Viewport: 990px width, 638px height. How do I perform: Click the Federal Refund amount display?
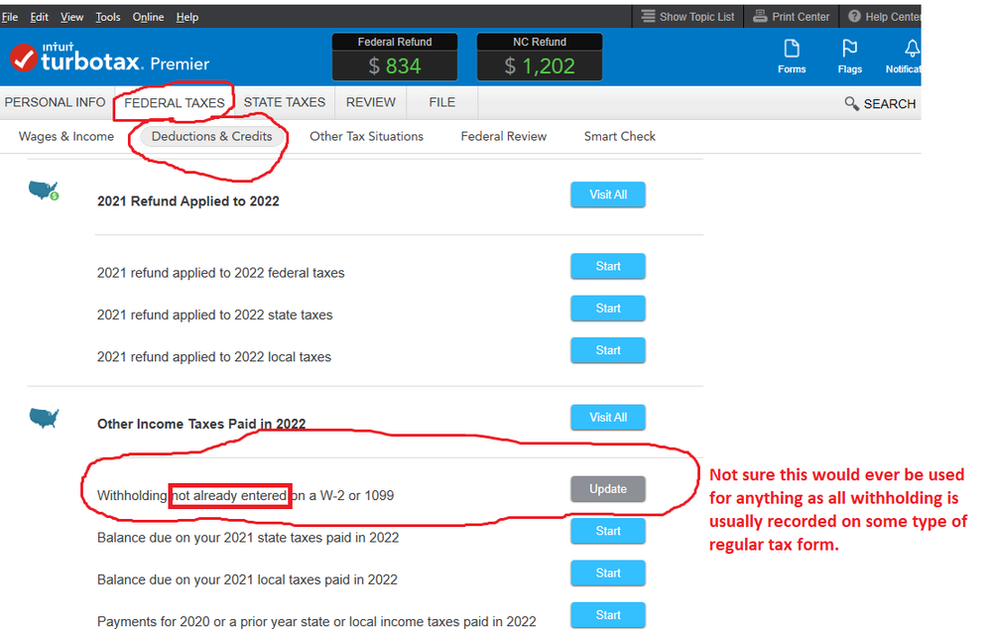395,65
